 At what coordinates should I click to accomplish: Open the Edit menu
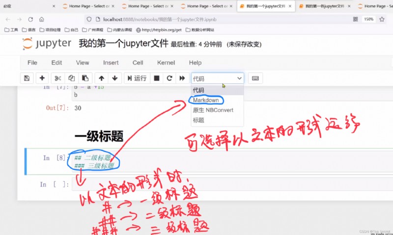coord(56,63)
